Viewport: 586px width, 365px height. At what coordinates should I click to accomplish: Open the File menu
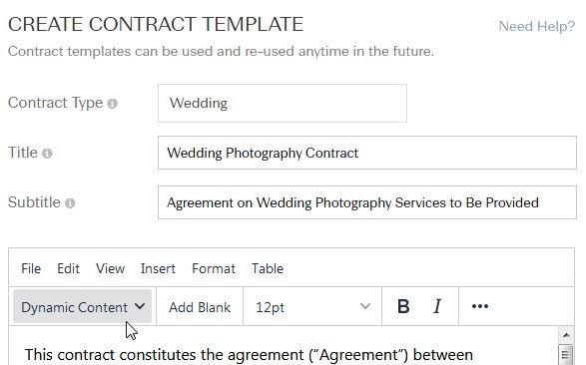pos(31,268)
